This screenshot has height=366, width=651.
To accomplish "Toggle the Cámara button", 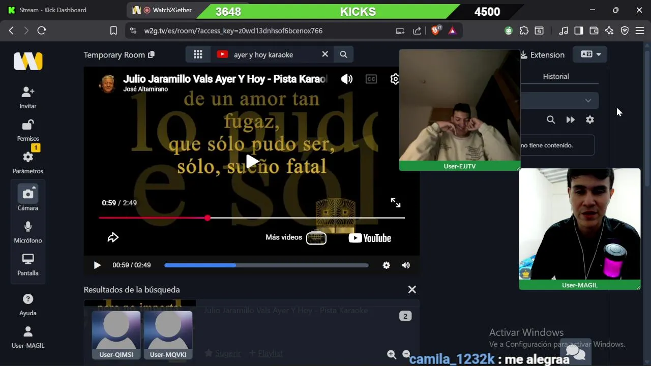I will (28, 198).
